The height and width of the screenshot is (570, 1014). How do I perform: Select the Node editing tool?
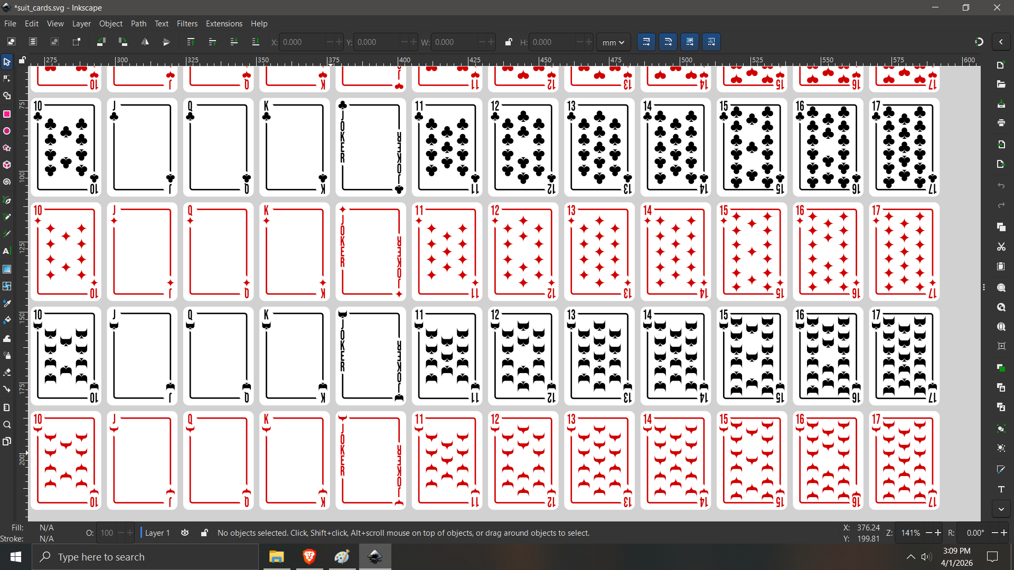click(x=7, y=79)
